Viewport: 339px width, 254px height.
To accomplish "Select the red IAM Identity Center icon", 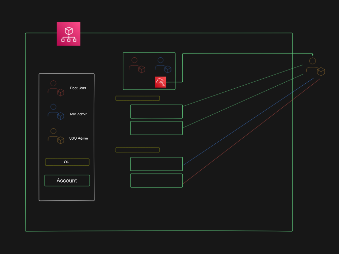I will coord(161,82).
